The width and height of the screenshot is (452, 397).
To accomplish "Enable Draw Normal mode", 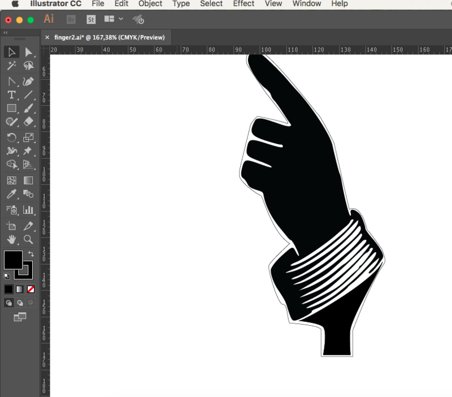I will (8, 303).
